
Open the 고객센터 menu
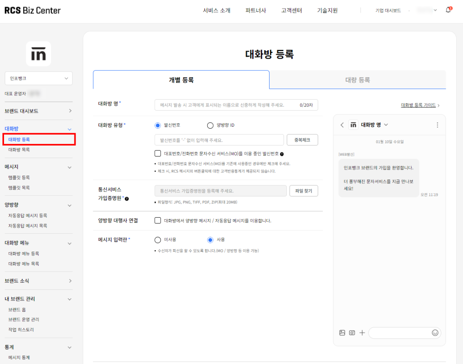(291, 10)
